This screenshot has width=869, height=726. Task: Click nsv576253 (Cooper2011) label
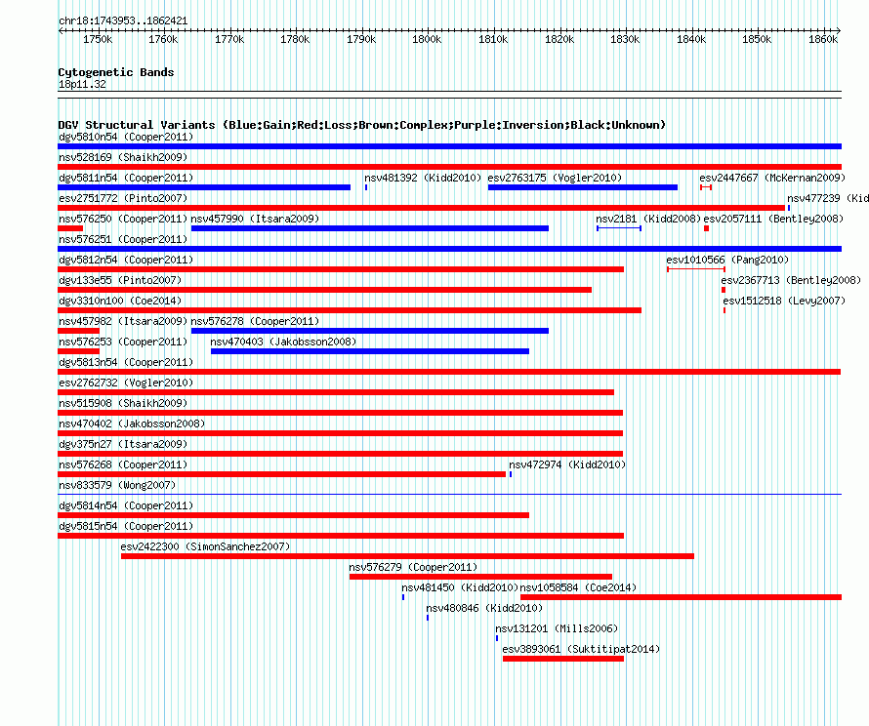pyautogui.click(x=123, y=342)
